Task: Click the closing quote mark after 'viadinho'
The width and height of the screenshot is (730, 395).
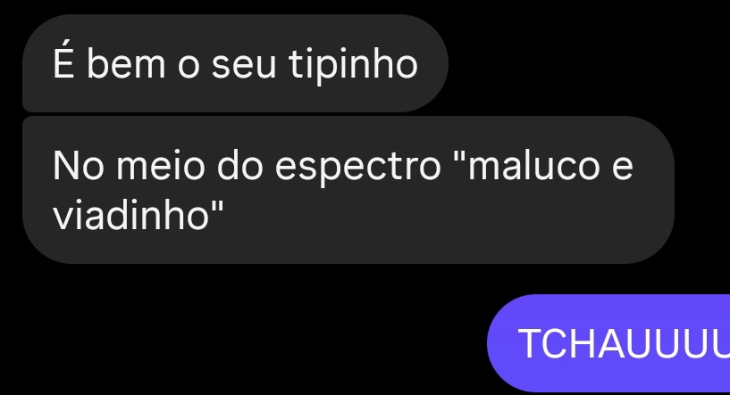Action: [x=217, y=206]
